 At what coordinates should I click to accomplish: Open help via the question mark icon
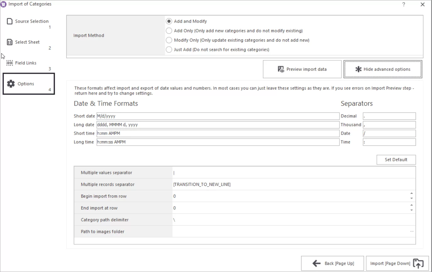tap(404, 4)
